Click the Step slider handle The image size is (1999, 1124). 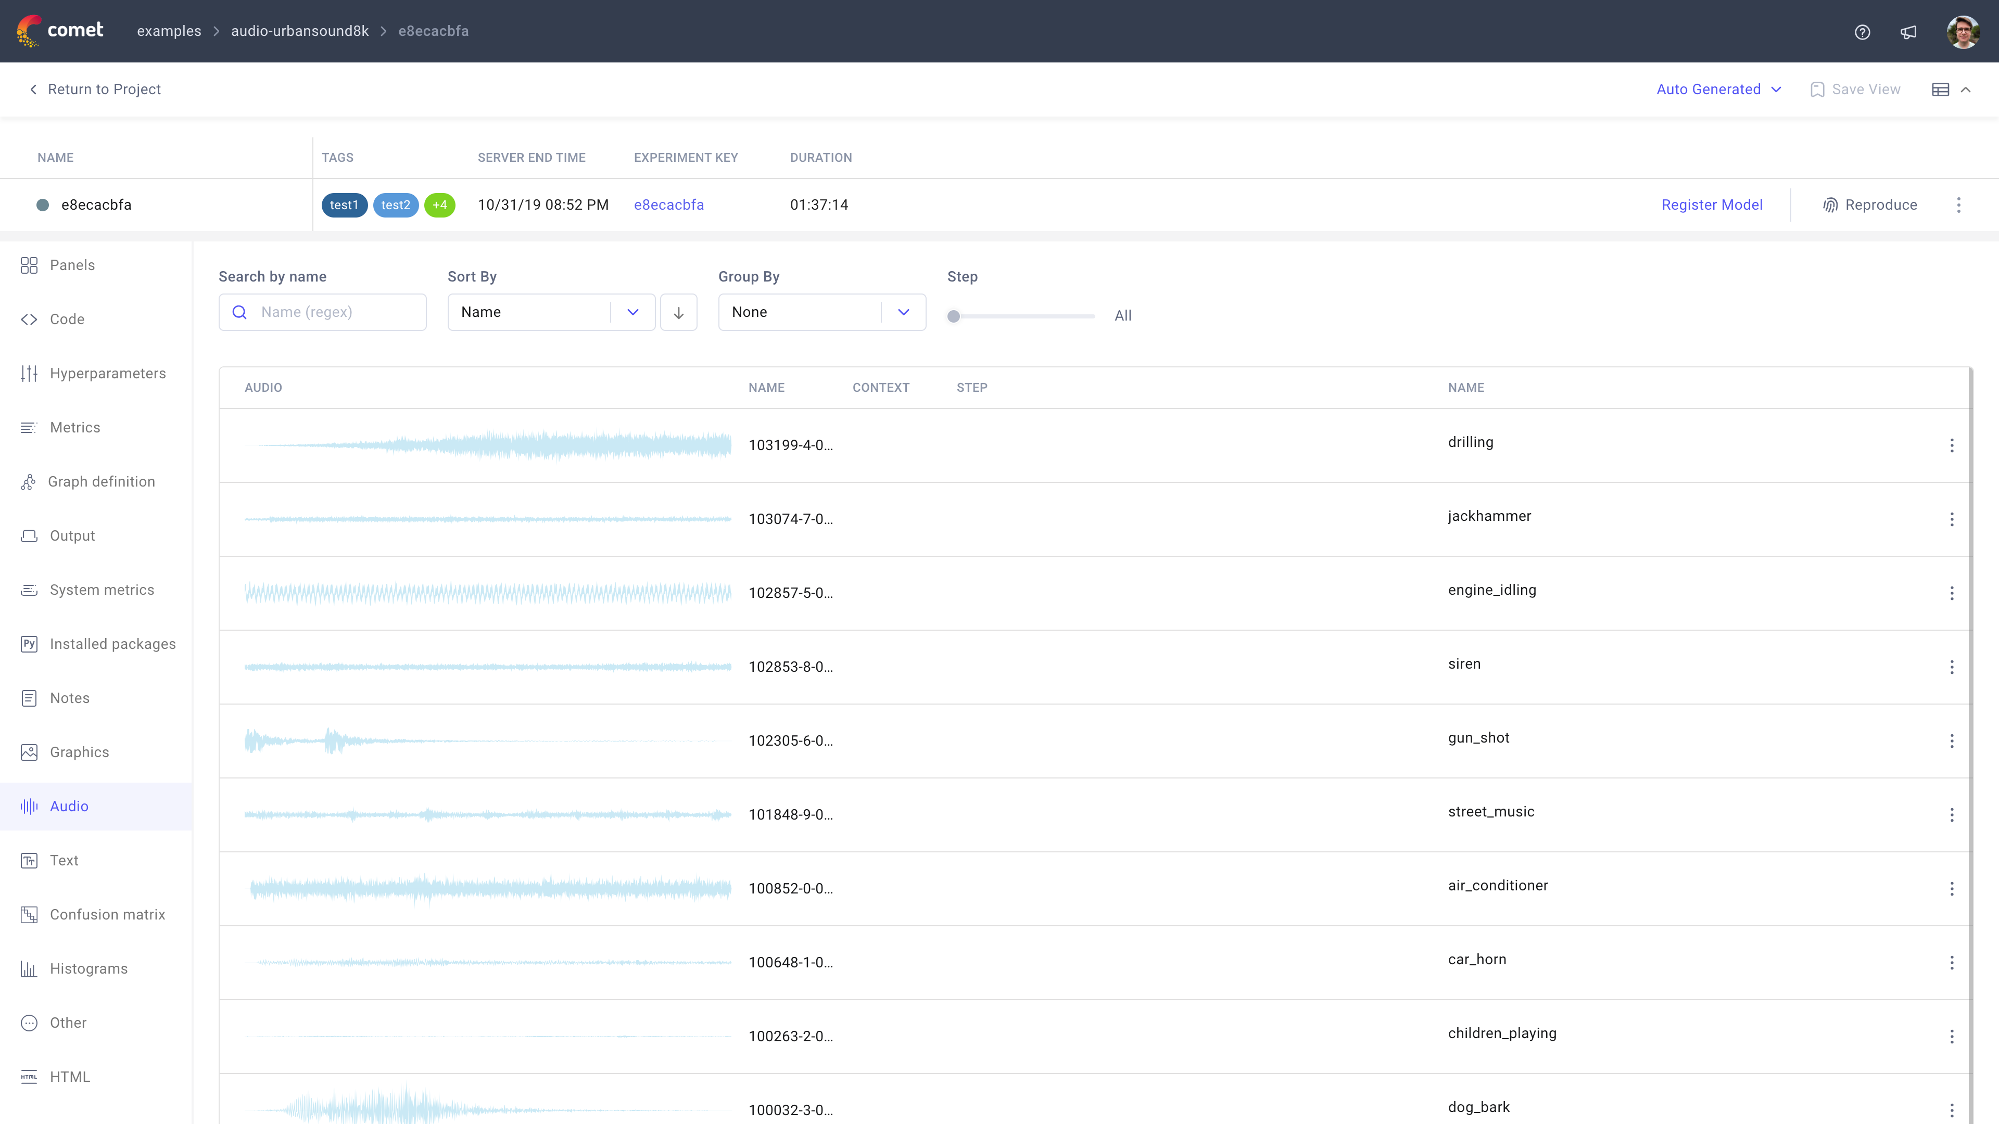coord(954,316)
